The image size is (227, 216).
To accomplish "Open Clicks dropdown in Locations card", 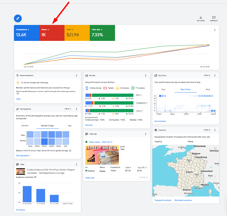I will (207, 130).
